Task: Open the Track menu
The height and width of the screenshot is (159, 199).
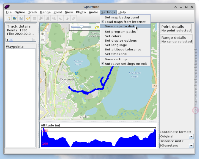Action: 33,12
